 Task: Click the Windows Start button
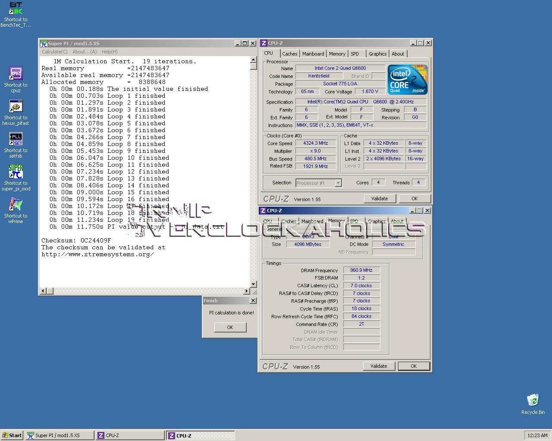pyautogui.click(x=12, y=435)
